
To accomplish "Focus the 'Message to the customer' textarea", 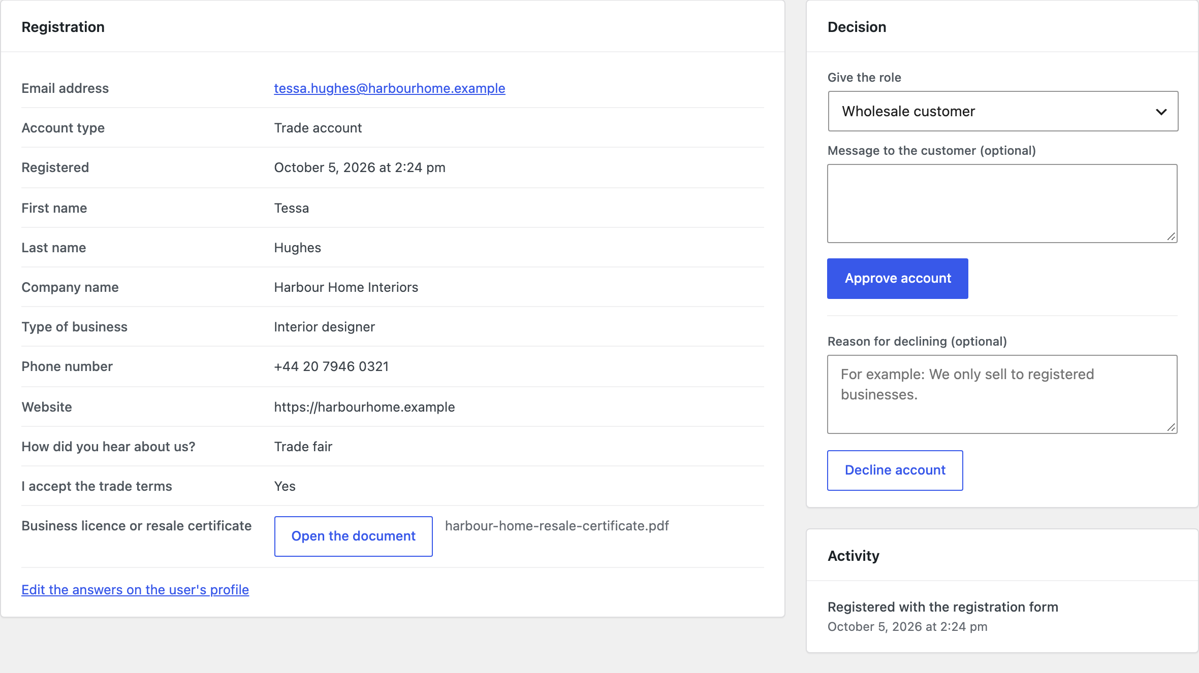I will [x=1002, y=204].
